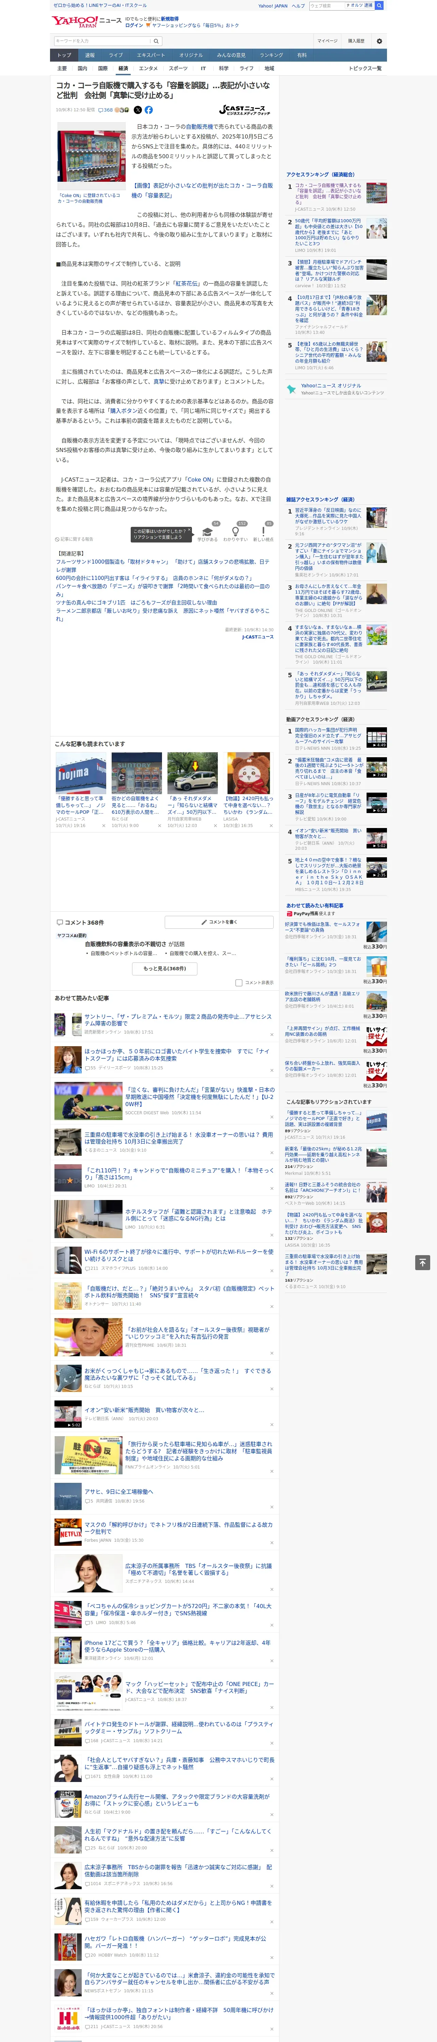
Task: Open paid article 欧米旅行客川さんが邁進！高級エリア出店
Action: point(323,997)
